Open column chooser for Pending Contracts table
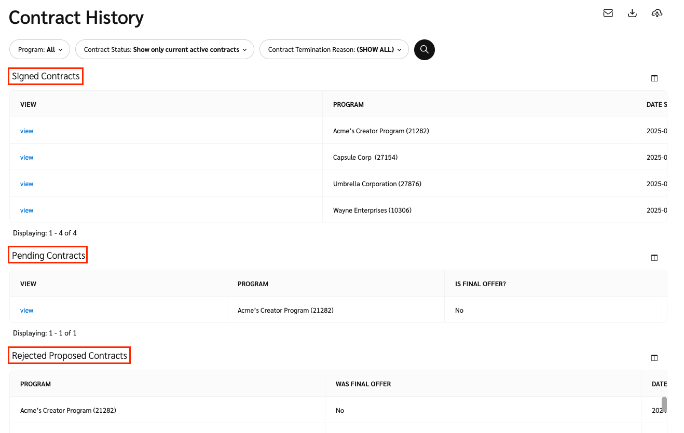Image resolution: width=684 pixels, height=433 pixels. pos(654,258)
